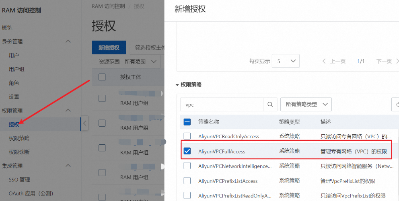The image size is (399, 201).
Task: Open 权限诊断 in the sidebar
Action: pyautogui.click(x=19, y=152)
